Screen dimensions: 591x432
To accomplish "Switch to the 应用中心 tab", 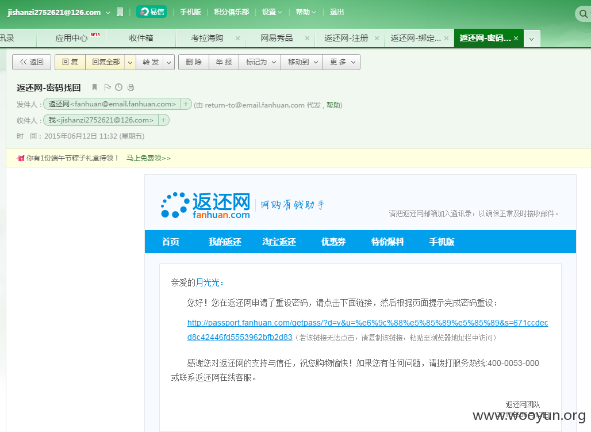I will click(x=72, y=38).
